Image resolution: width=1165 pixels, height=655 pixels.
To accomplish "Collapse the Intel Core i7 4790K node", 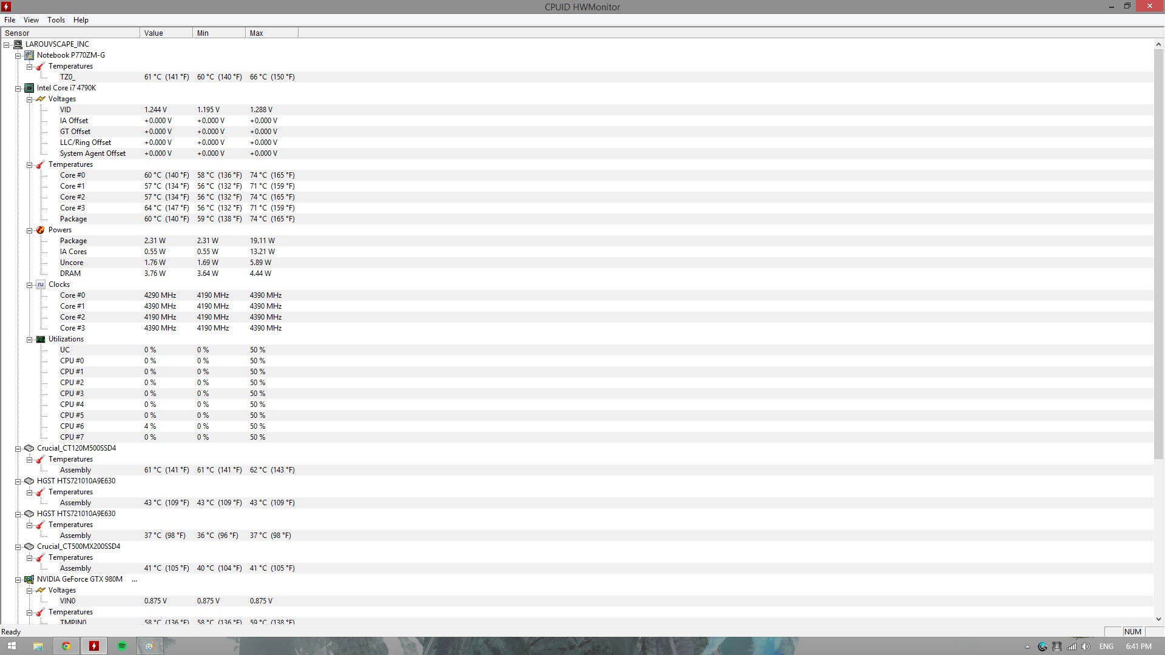I will (x=18, y=89).
